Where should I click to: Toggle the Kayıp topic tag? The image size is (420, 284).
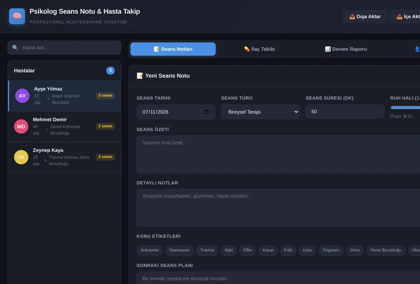coord(268,250)
